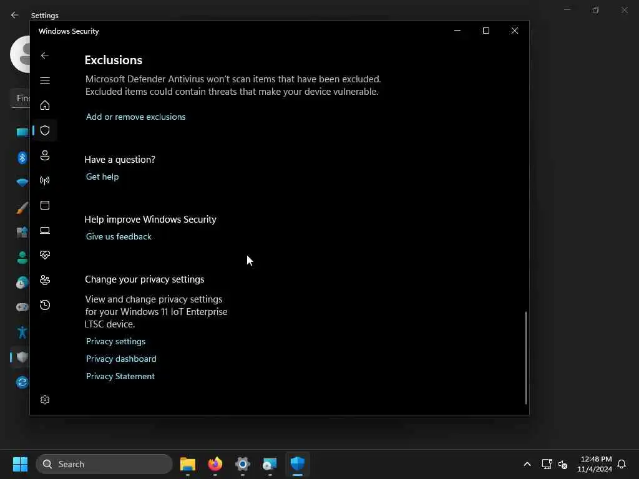The image size is (639, 479).
Task: Open Firewall & network protection icon
Action: [45, 180]
